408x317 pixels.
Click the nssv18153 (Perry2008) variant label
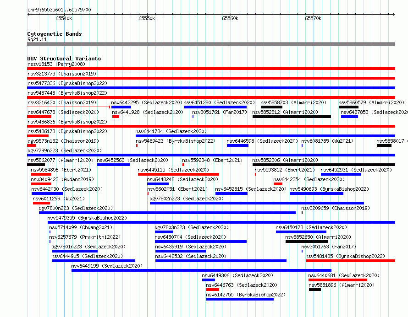(56, 64)
